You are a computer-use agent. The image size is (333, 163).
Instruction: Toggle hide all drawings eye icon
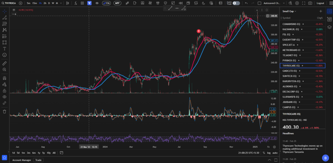(5, 97)
